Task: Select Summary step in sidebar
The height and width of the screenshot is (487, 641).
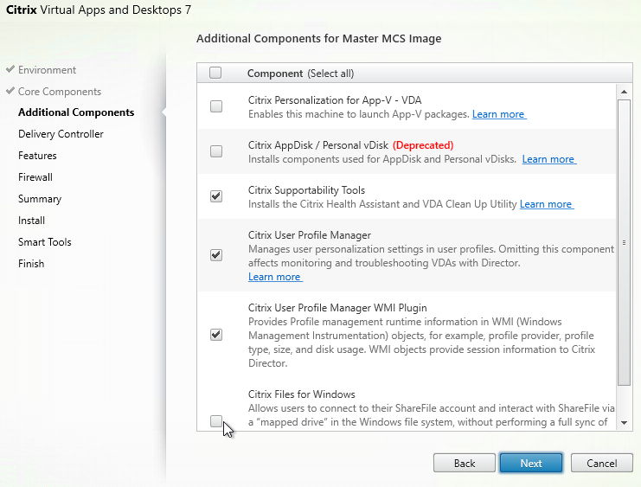Action: [x=40, y=199]
